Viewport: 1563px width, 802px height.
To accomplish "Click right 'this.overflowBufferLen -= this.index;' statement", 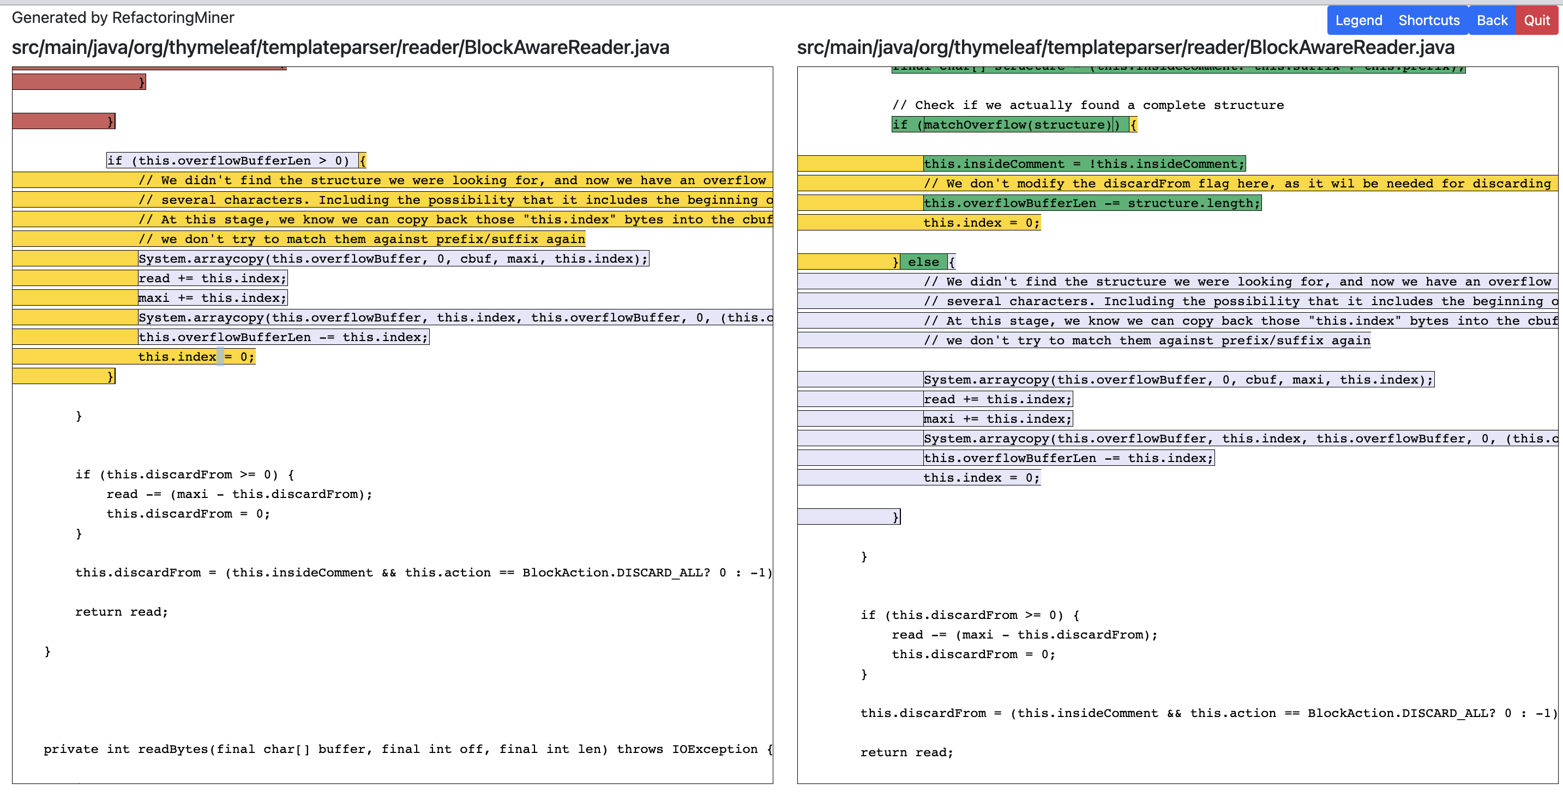I will click(x=1068, y=458).
